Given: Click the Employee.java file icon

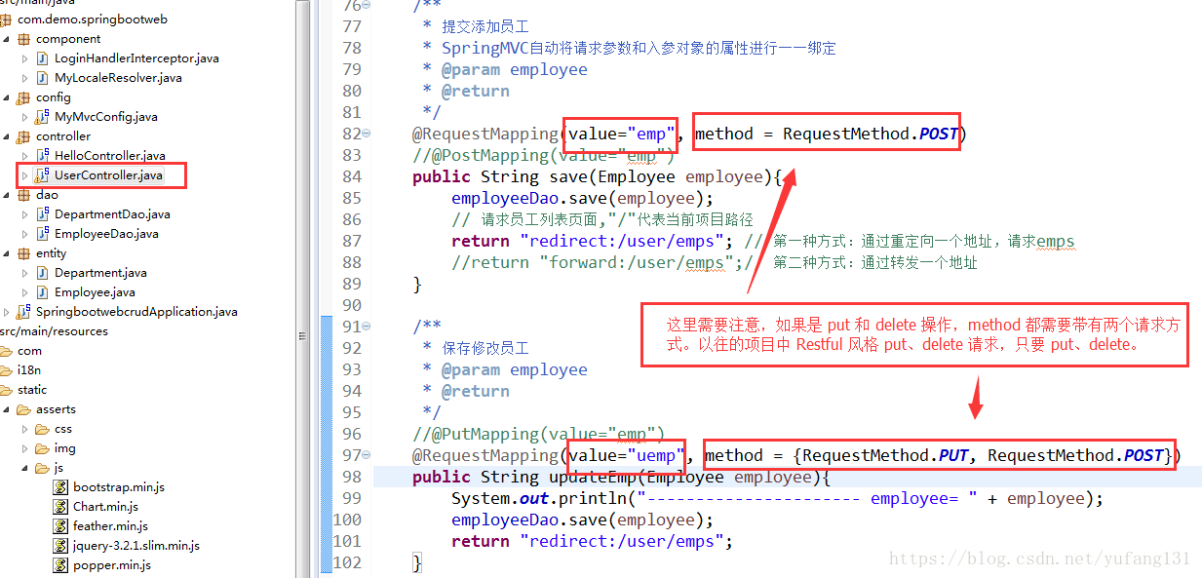Looking at the screenshot, I should coord(43,292).
